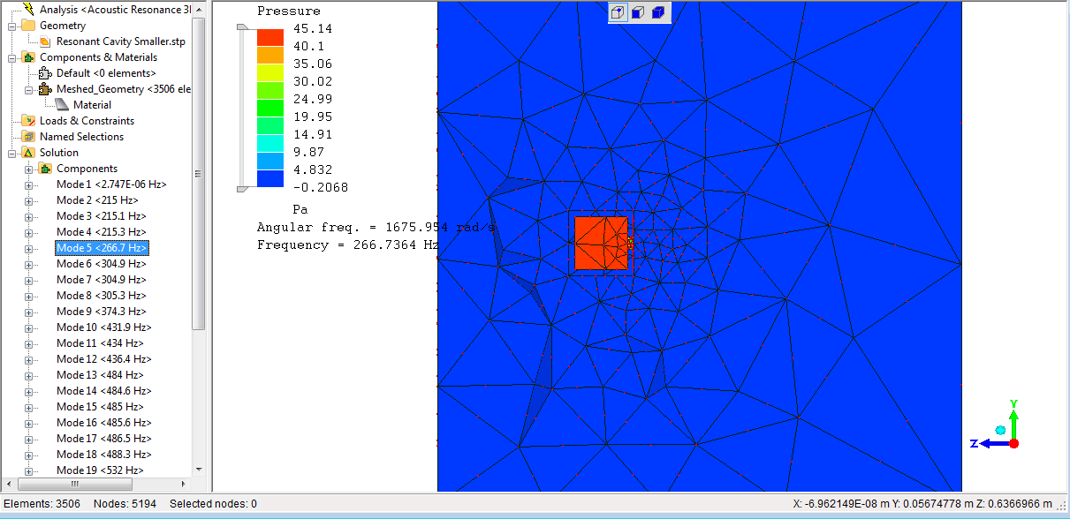Click the 'Selected nodes: 0' status text
The image size is (1070, 519).
tap(213, 504)
